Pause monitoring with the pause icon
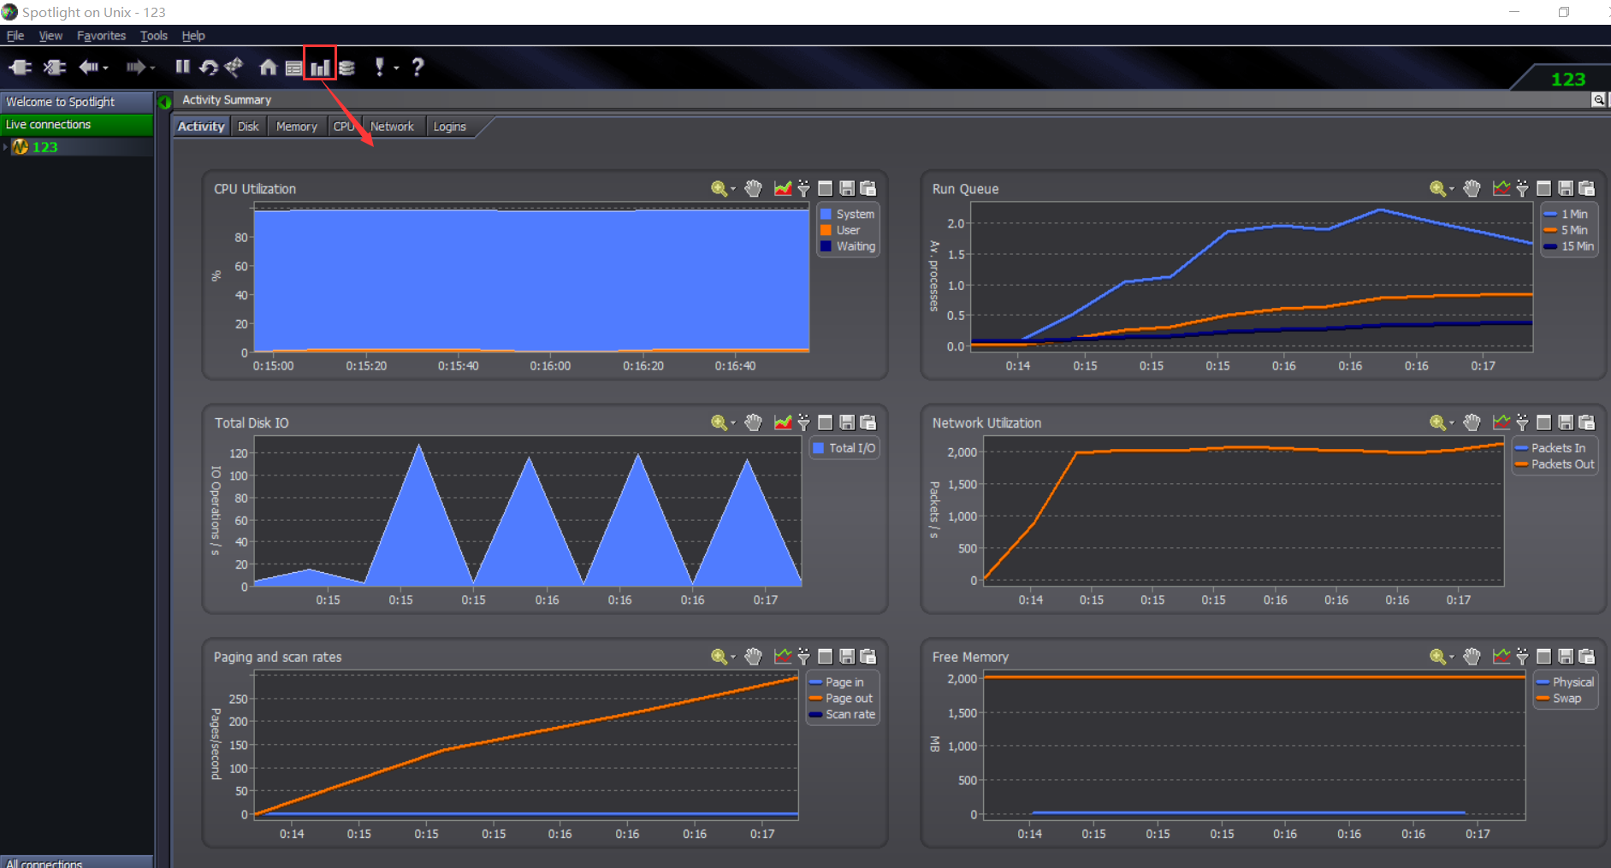Viewport: 1611px width, 868px height. pos(182,67)
